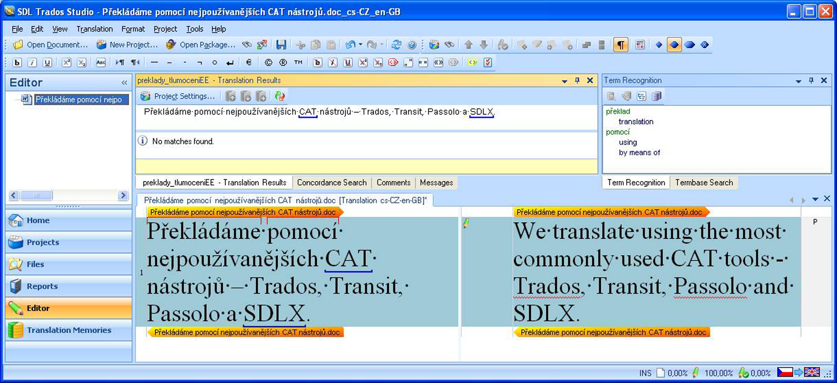Click the Project Settings... button
837x383 pixels.
click(177, 96)
